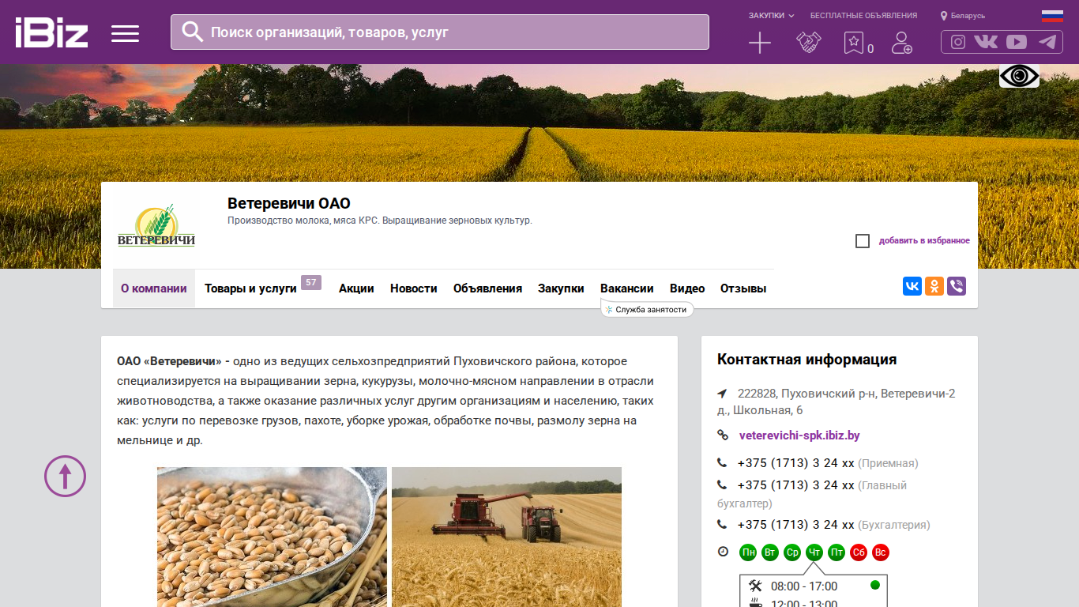The width and height of the screenshot is (1079, 607).
Task: Click the scroll-to-top arrow circle
Action: pos(65,477)
